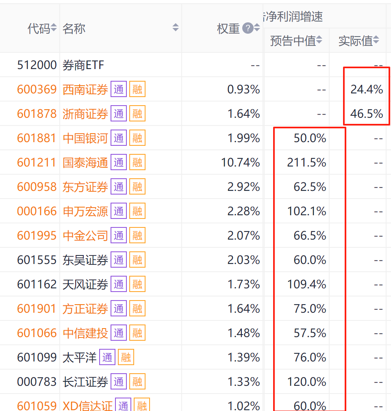Click 通 badge next to 中金公司
391x411 pixels.
[x=119, y=236]
